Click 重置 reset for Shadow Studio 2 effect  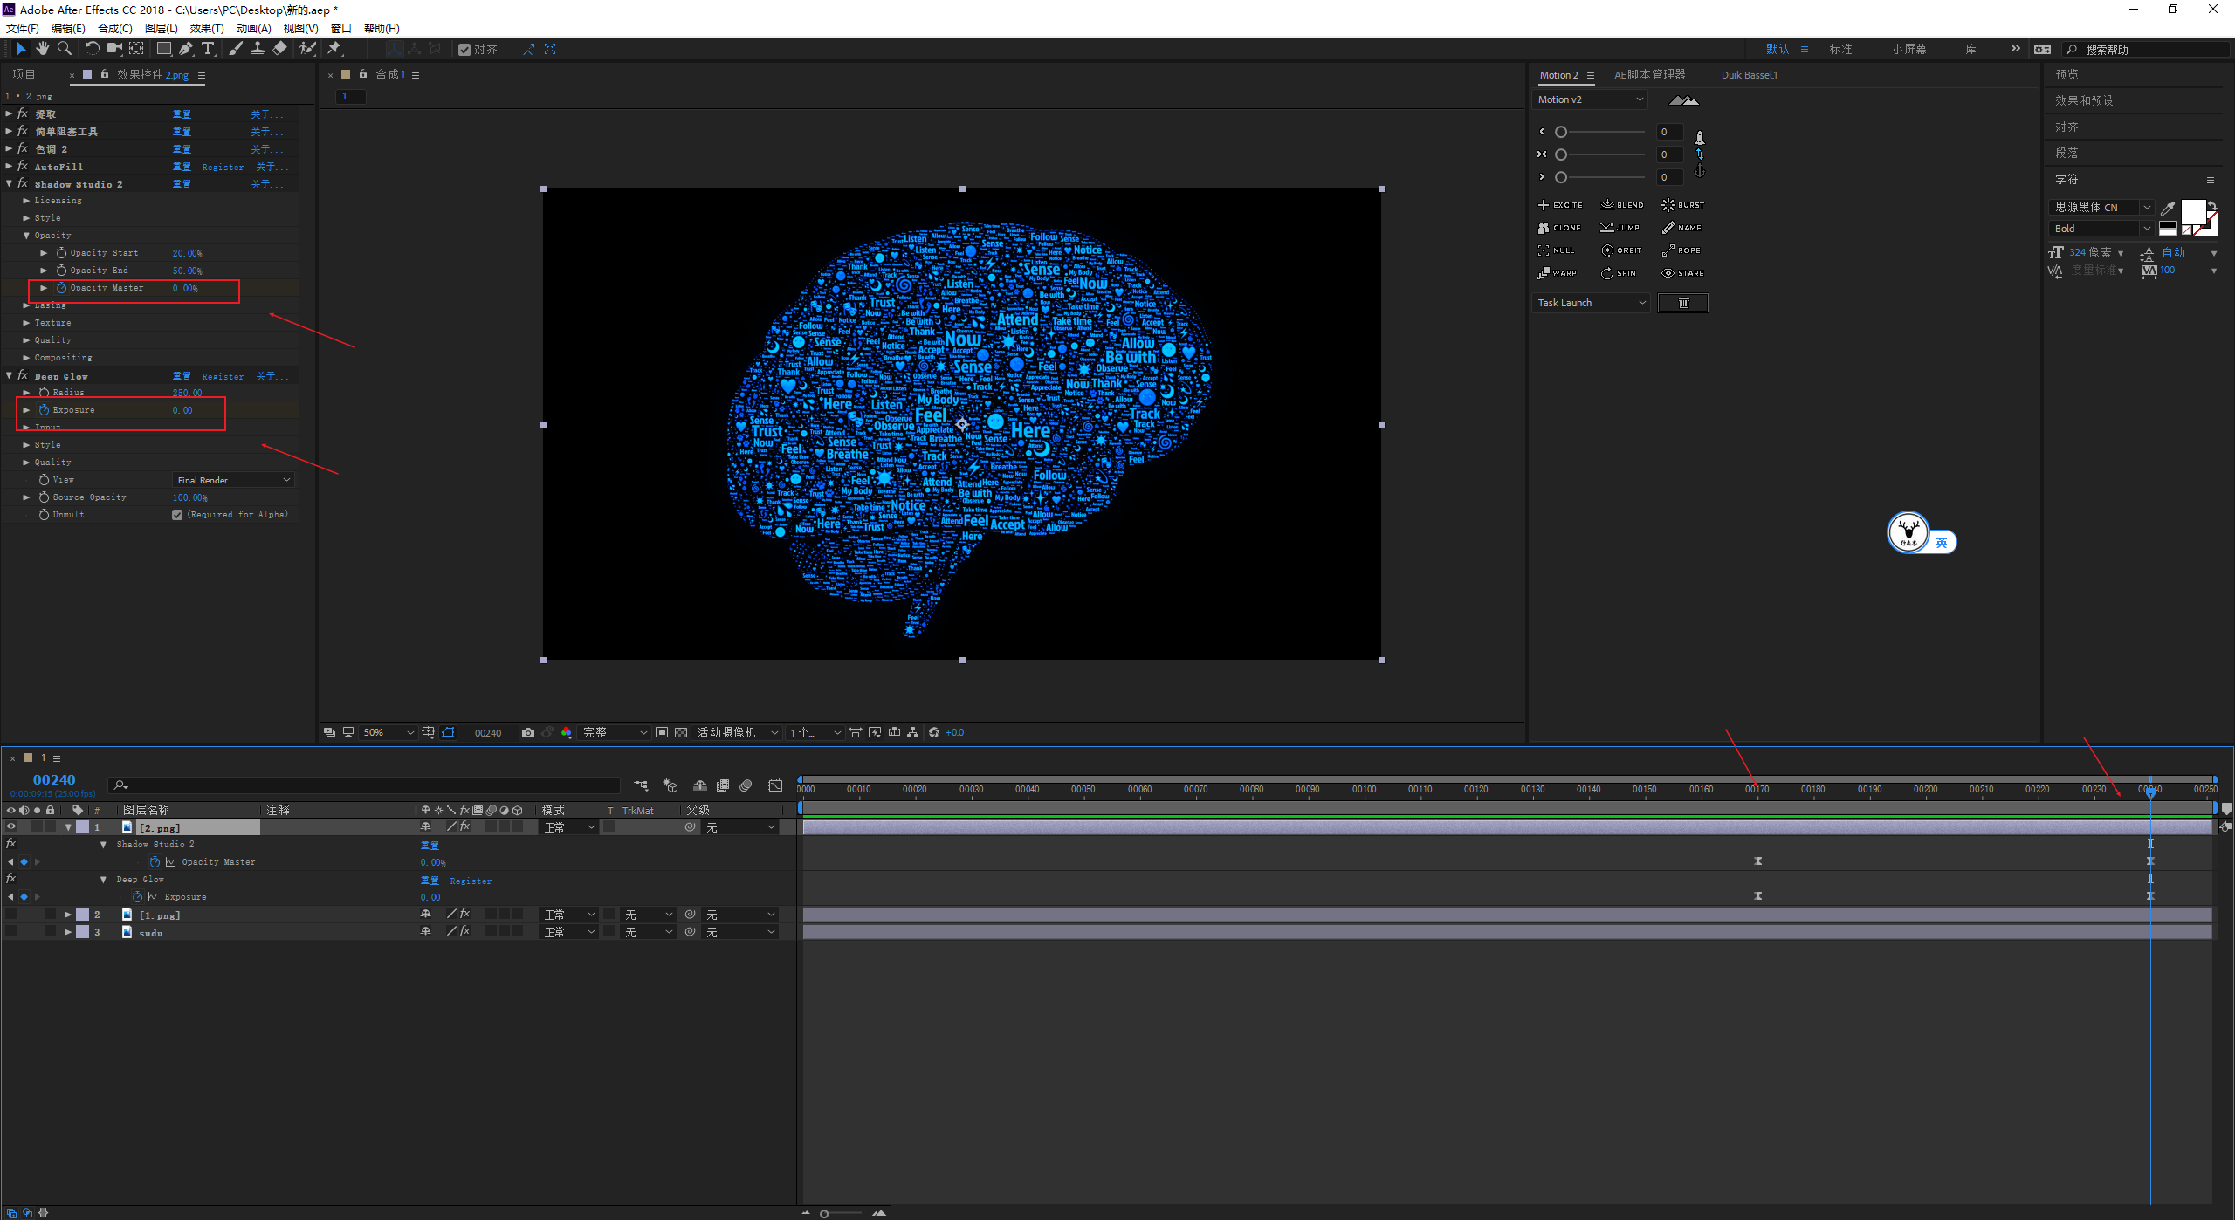(x=182, y=184)
